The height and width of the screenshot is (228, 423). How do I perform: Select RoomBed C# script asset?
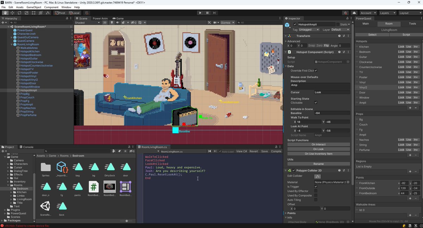pyautogui.click(x=93, y=187)
